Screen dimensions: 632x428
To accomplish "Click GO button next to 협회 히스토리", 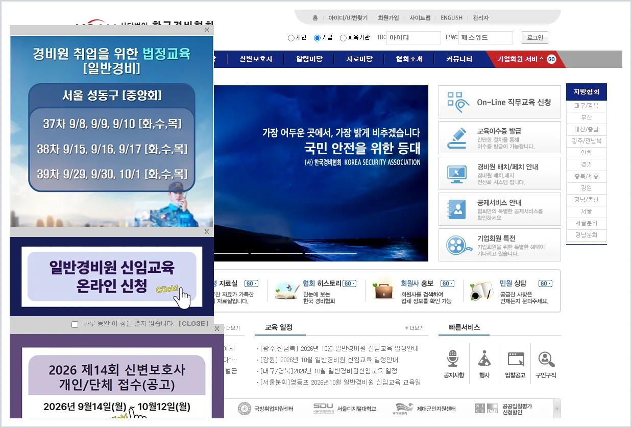I will pos(349,283).
